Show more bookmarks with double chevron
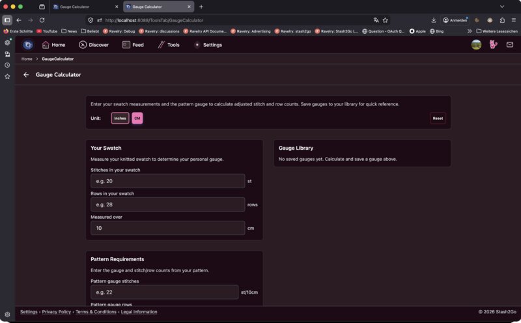 coord(470,31)
